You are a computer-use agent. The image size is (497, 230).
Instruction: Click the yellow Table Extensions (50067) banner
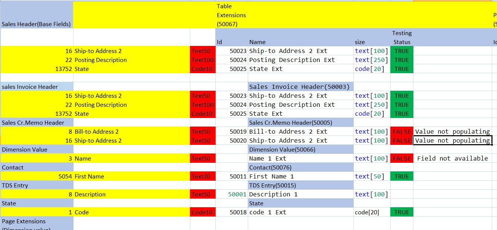[231, 15]
